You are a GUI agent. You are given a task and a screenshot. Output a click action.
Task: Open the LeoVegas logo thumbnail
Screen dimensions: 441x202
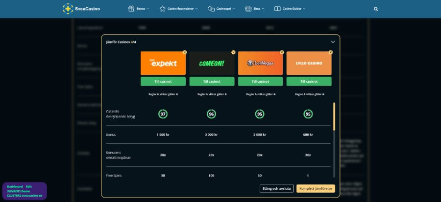[261, 63]
